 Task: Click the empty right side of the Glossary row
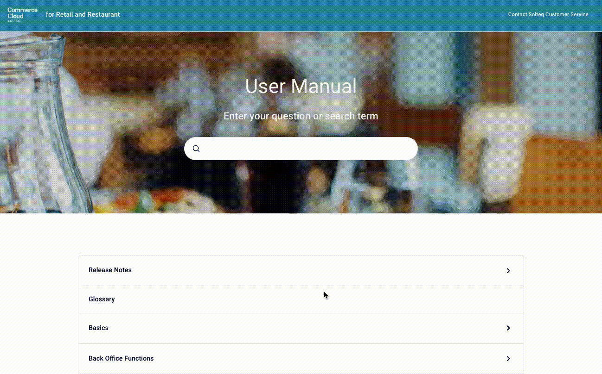click(417, 299)
